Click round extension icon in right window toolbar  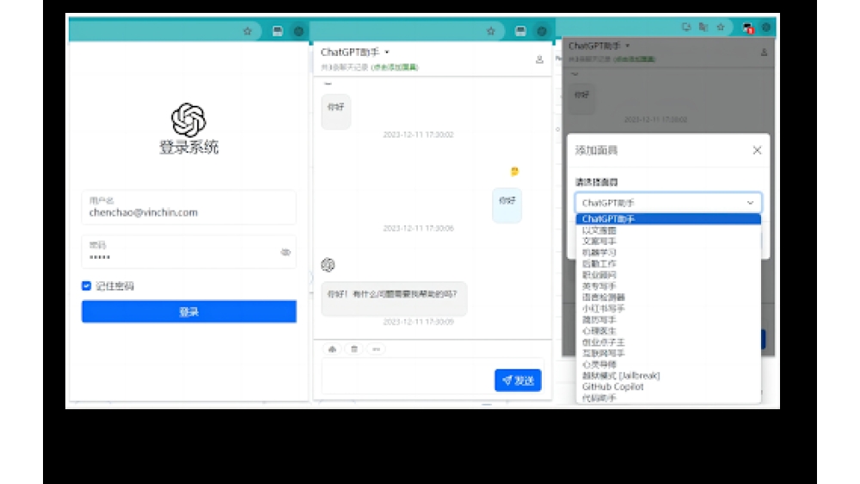pyautogui.click(x=766, y=27)
